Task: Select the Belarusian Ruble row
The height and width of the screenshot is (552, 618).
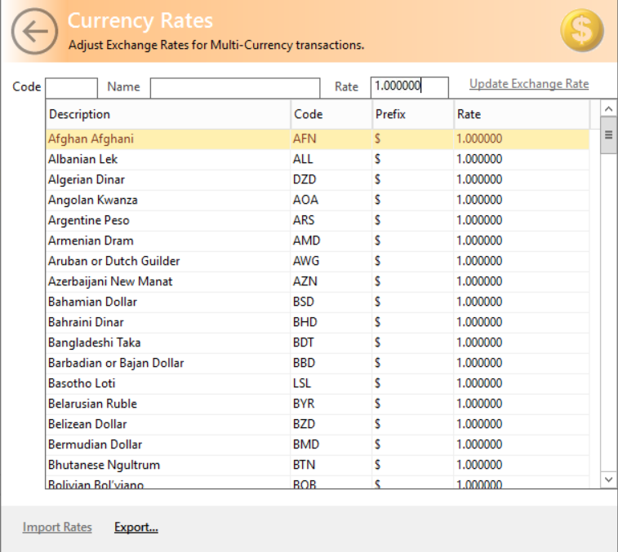Action: click(318, 404)
